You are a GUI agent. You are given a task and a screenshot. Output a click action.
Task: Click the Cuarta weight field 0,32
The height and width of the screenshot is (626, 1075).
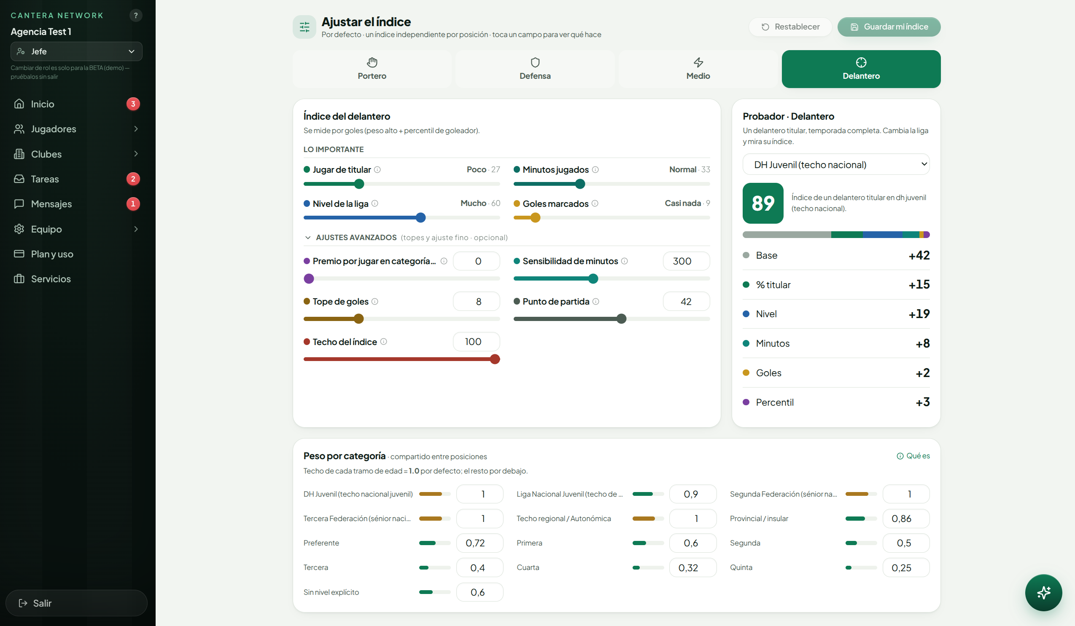click(x=693, y=567)
